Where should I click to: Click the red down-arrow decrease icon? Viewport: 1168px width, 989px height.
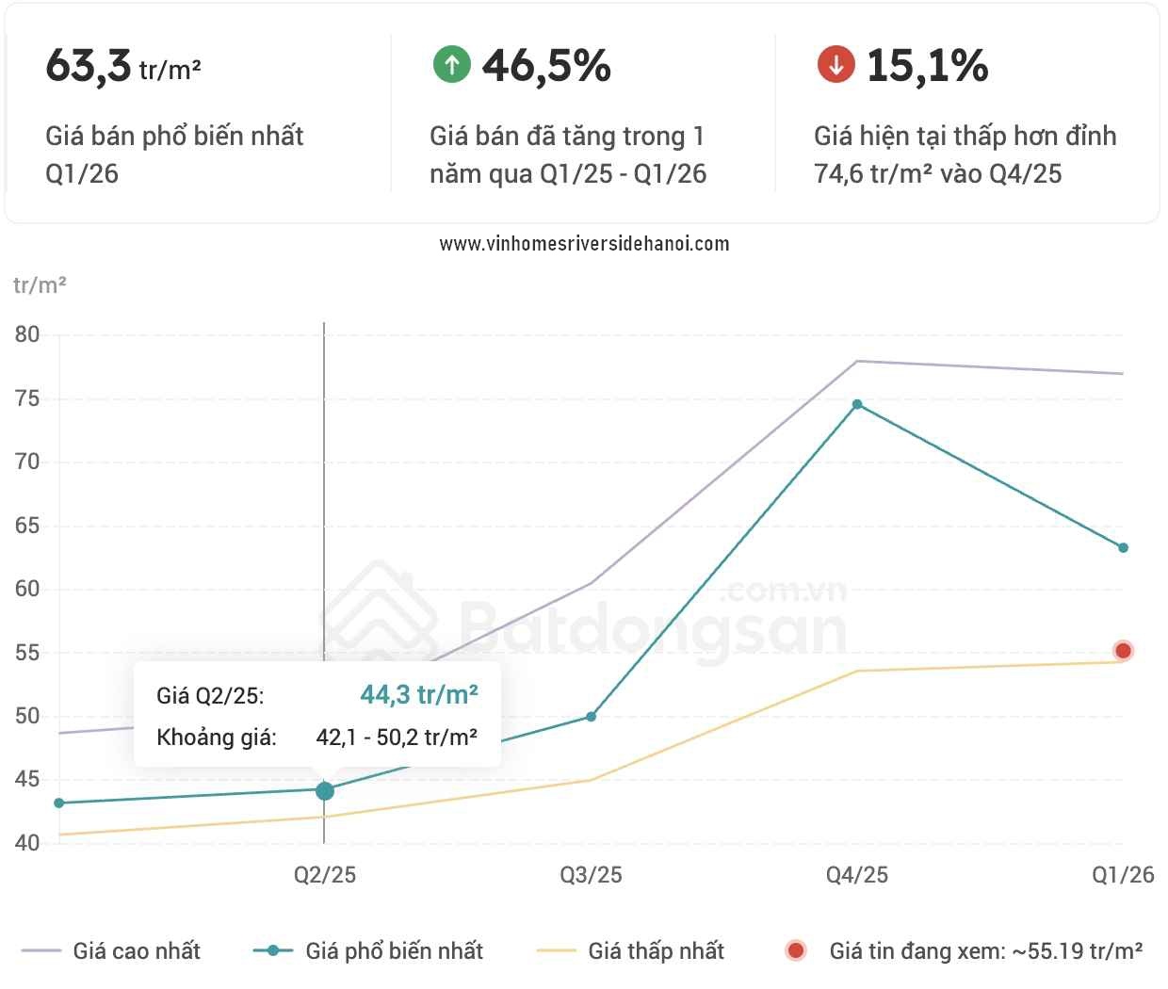pos(835,65)
